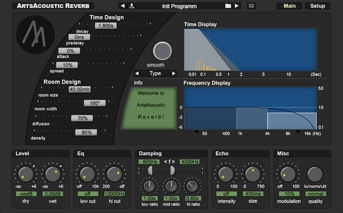Switch to the Setup tab

317,6
